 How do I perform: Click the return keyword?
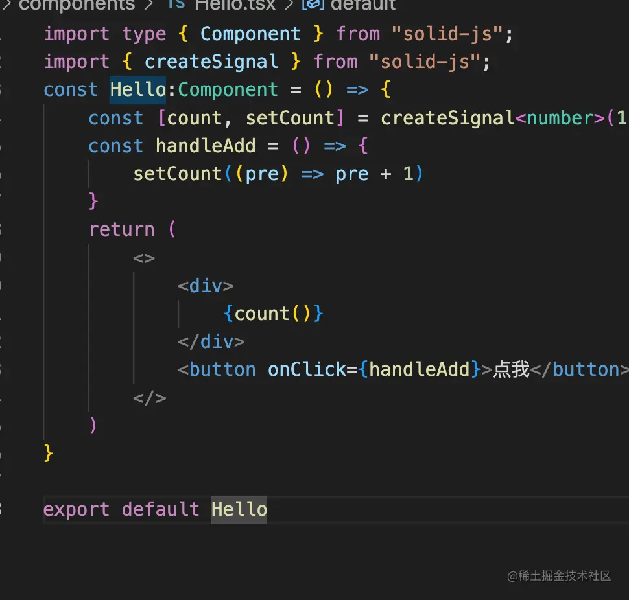point(122,230)
